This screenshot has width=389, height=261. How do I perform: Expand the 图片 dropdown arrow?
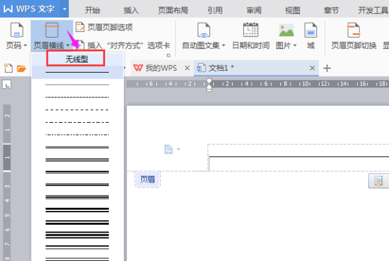(x=295, y=45)
